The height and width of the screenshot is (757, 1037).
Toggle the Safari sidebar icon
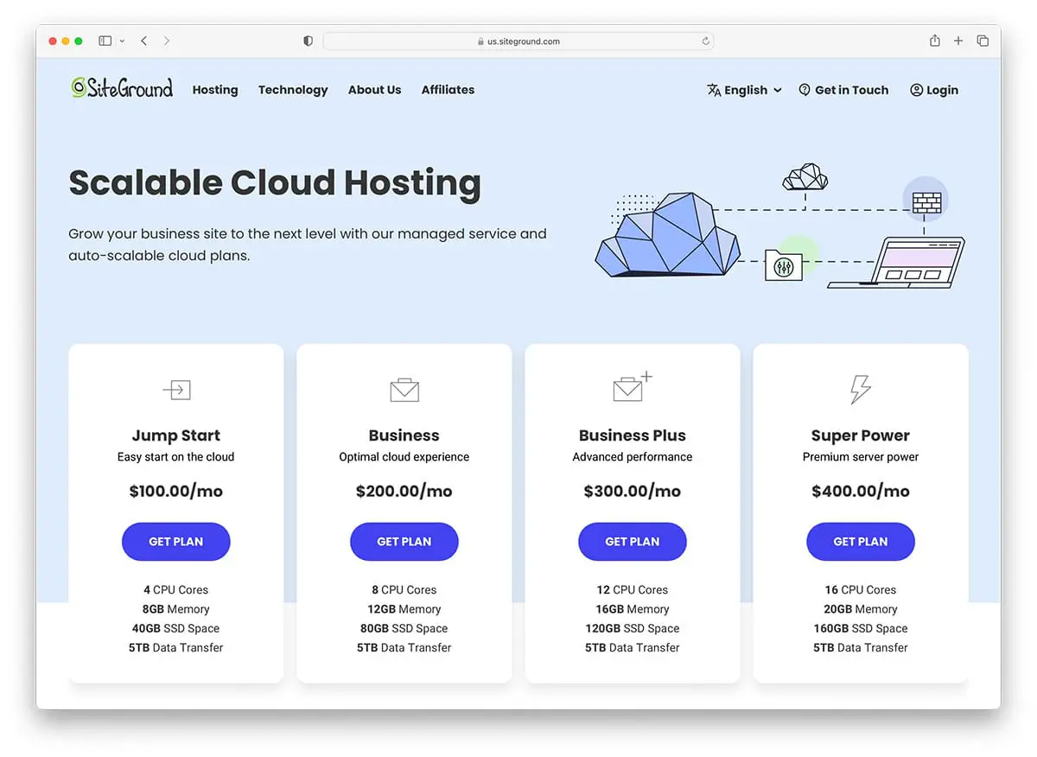105,41
